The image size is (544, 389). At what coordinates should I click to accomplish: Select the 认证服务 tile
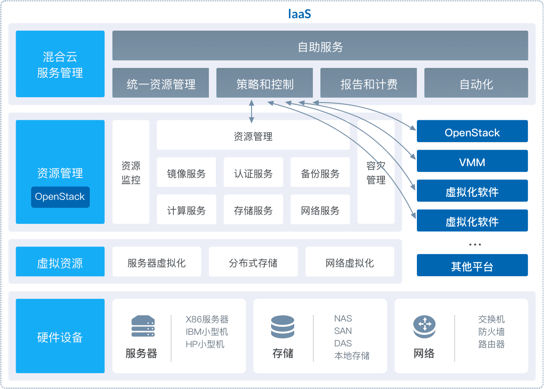(253, 173)
